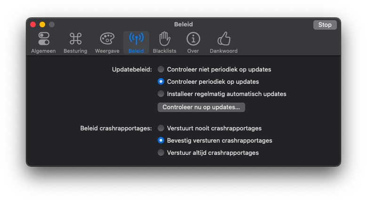
Task: Enable 'Installeer regelmatig automatisch updates'
Action: pyautogui.click(x=161, y=94)
